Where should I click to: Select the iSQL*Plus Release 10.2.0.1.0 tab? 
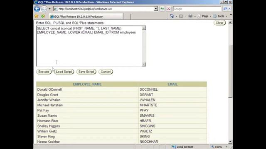pyautogui.click(x=86, y=17)
